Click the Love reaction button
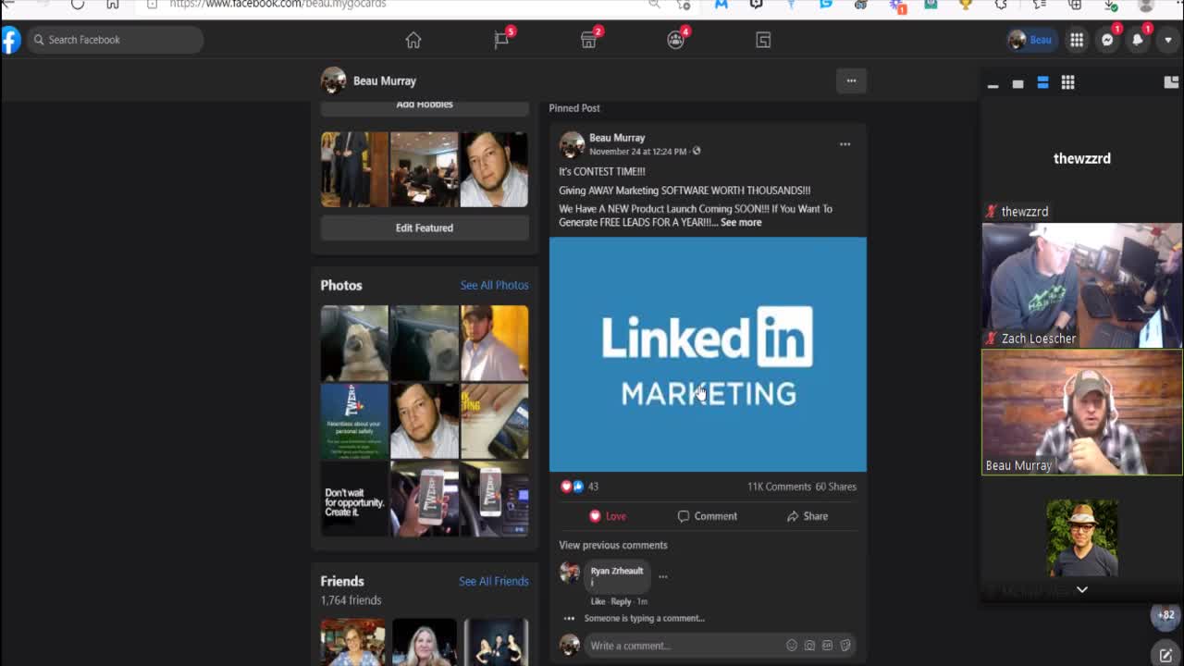 point(608,516)
